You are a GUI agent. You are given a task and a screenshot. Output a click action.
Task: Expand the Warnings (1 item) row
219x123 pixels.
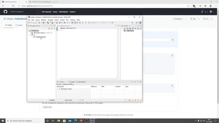coord(57,89)
